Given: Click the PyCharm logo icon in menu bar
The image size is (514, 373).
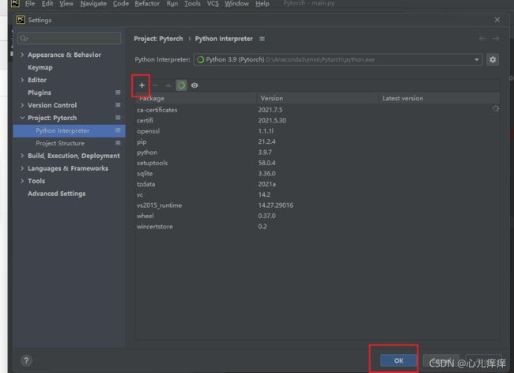Looking at the screenshot, I should [x=15, y=3].
